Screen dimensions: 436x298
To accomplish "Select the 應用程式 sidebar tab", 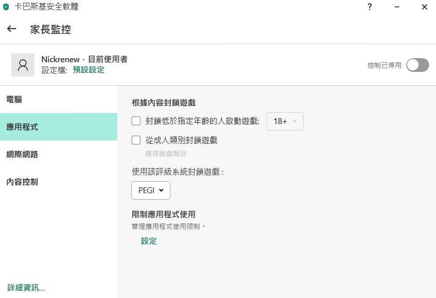I will pos(59,127).
